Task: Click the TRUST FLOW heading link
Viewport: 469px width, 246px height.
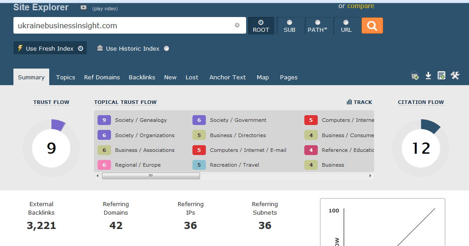Action: (51, 102)
